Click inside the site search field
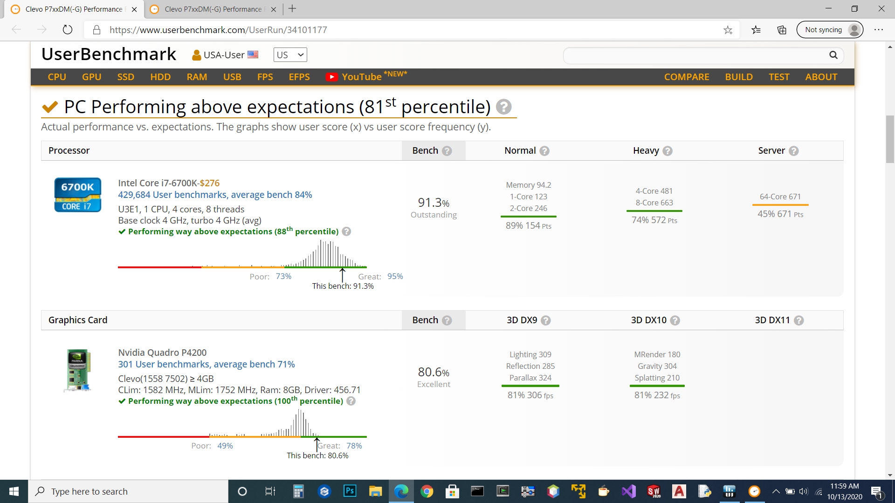 [695, 55]
